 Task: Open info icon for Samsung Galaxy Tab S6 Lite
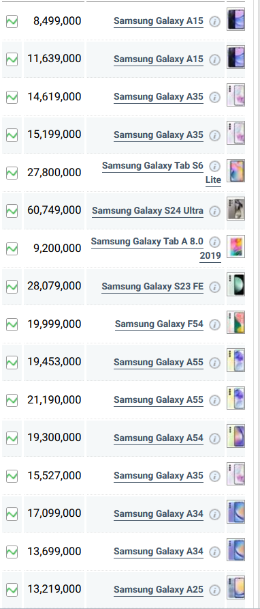coord(214,167)
